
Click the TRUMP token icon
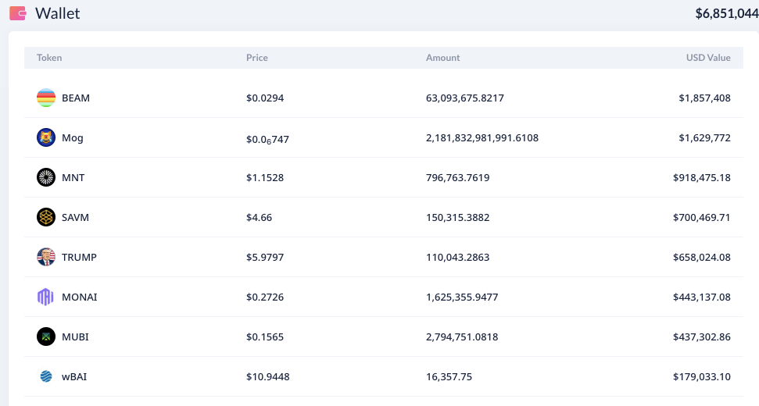pos(46,257)
